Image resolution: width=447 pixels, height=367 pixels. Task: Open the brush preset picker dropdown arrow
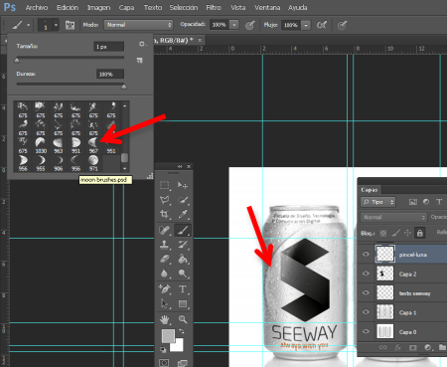[x=56, y=25]
